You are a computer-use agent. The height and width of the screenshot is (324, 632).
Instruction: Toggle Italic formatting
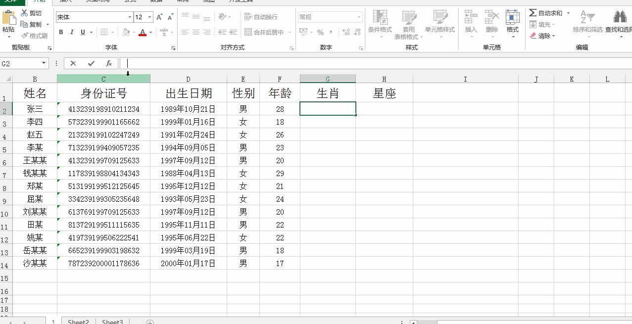point(72,32)
